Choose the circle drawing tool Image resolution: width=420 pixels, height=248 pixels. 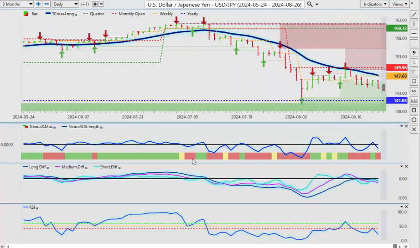pyautogui.click(x=414, y=120)
